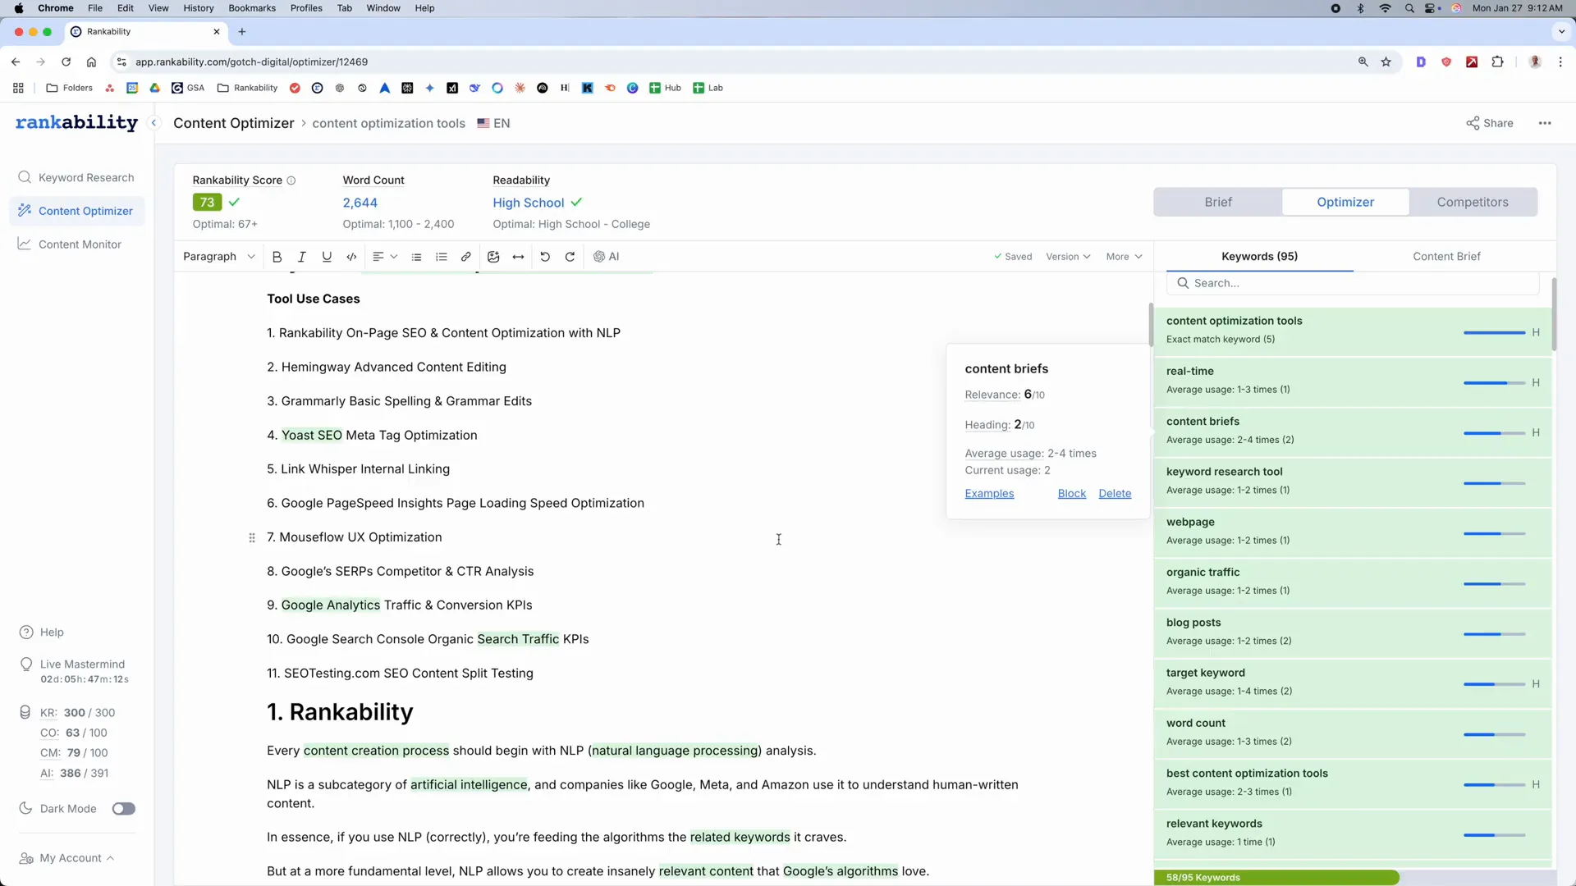Open the Google Calendar bookmark
This screenshot has width=1576, height=886.
132,88
